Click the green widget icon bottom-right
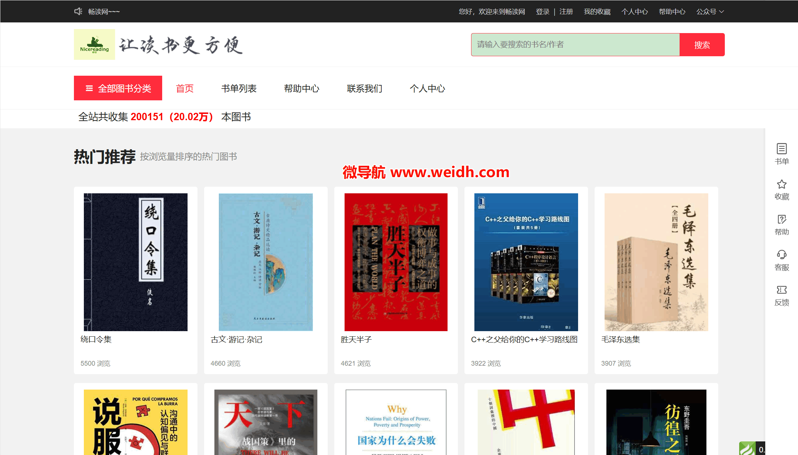Screen dimensions: 798x455 tap(748, 449)
